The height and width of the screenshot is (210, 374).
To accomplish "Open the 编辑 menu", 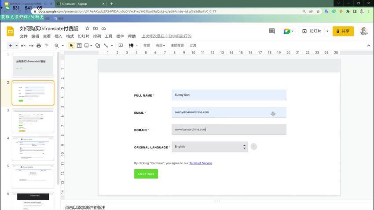I will (35, 36).
